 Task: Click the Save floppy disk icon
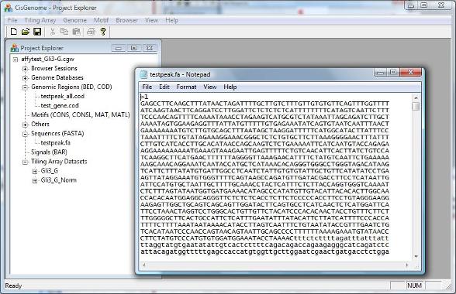[37, 32]
